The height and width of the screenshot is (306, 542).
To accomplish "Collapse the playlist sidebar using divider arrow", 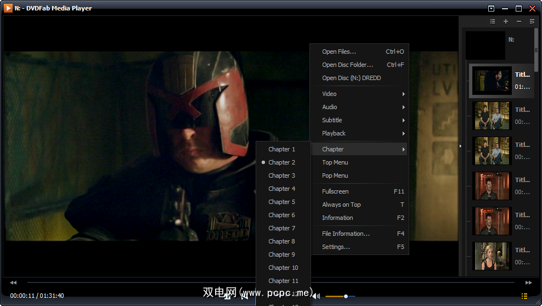I will click(460, 146).
